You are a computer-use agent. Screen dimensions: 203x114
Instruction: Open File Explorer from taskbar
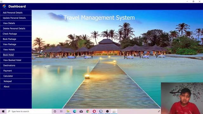pyautogui.click(x=68, y=111)
